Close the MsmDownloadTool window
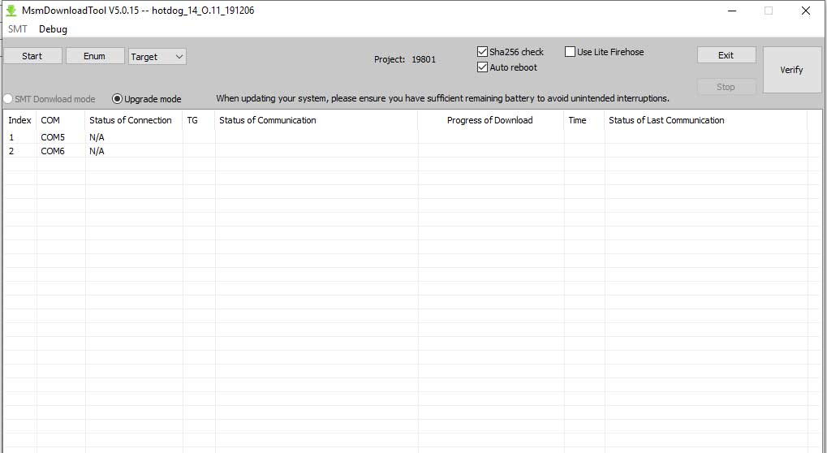This screenshot has width=827, height=453. 806,11
